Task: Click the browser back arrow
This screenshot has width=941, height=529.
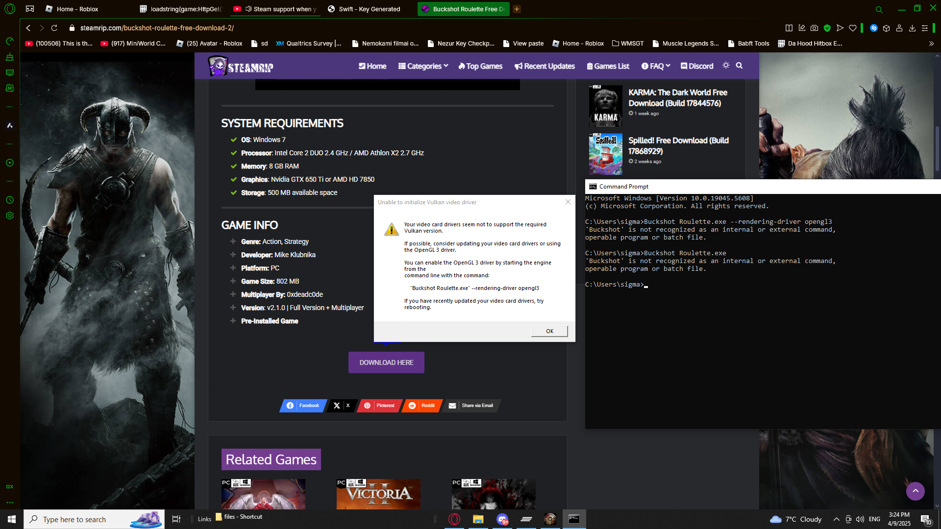Action: tap(28, 28)
